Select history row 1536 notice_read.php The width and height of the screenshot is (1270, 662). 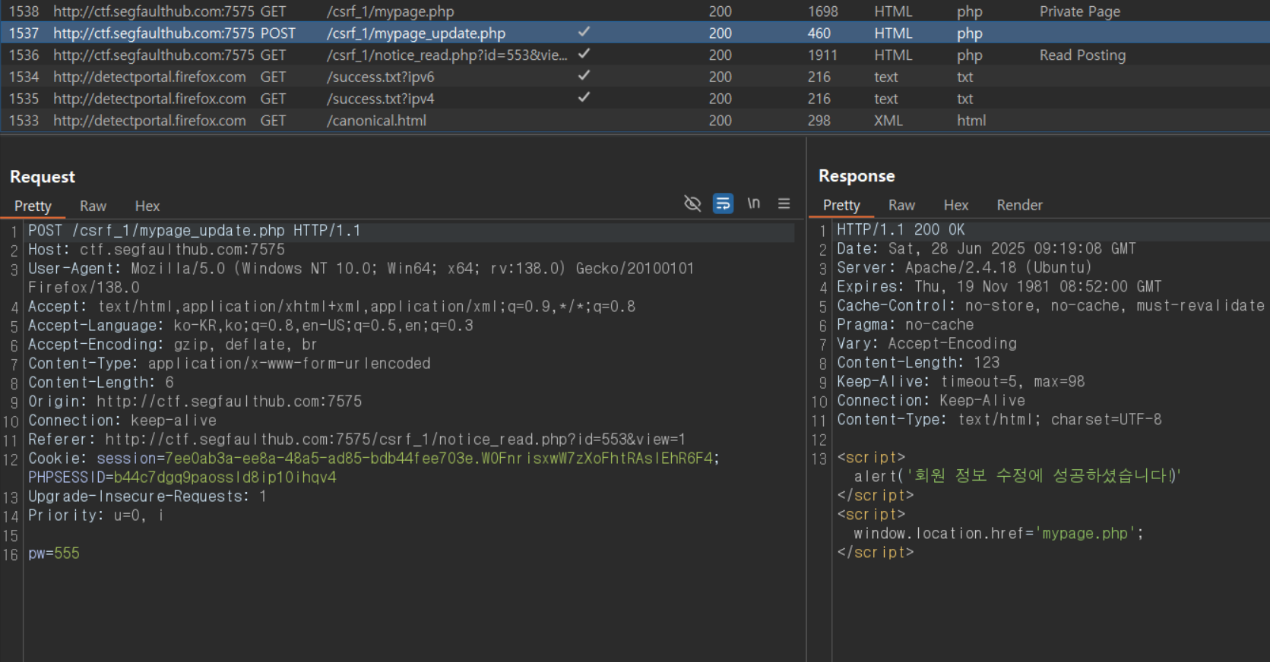point(635,55)
